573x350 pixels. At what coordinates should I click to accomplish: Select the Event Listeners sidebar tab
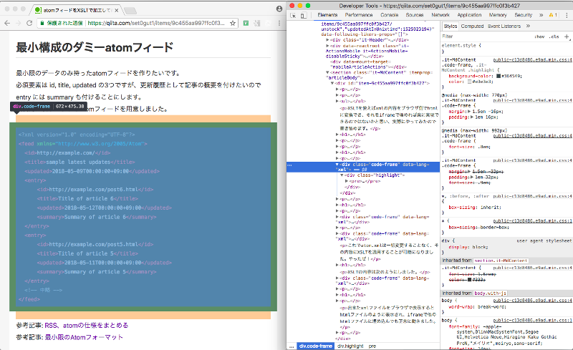504,26
